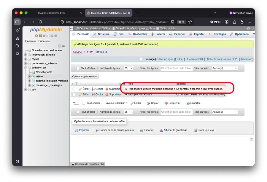Open upper Nombre de lignes dropdown
The width and height of the screenshot is (267, 182).
click(x=128, y=68)
